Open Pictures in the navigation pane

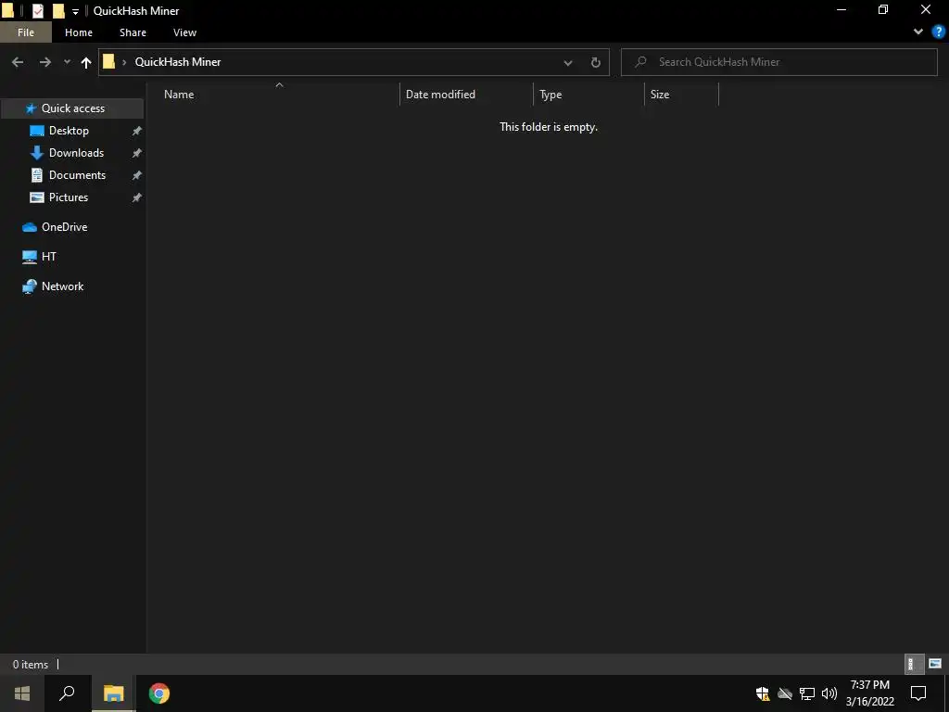[69, 197]
